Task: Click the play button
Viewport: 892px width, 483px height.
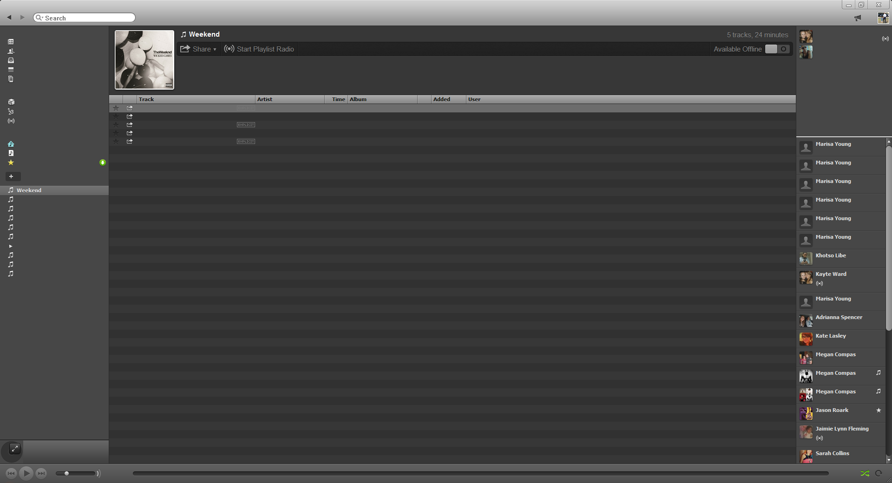Action: pos(26,473)
